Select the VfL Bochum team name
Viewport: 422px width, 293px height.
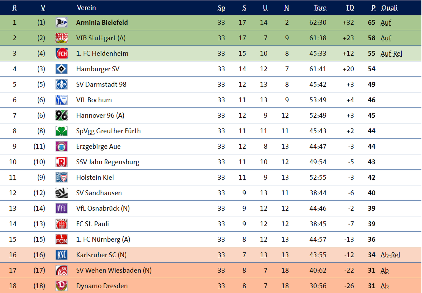coord(94,100)
